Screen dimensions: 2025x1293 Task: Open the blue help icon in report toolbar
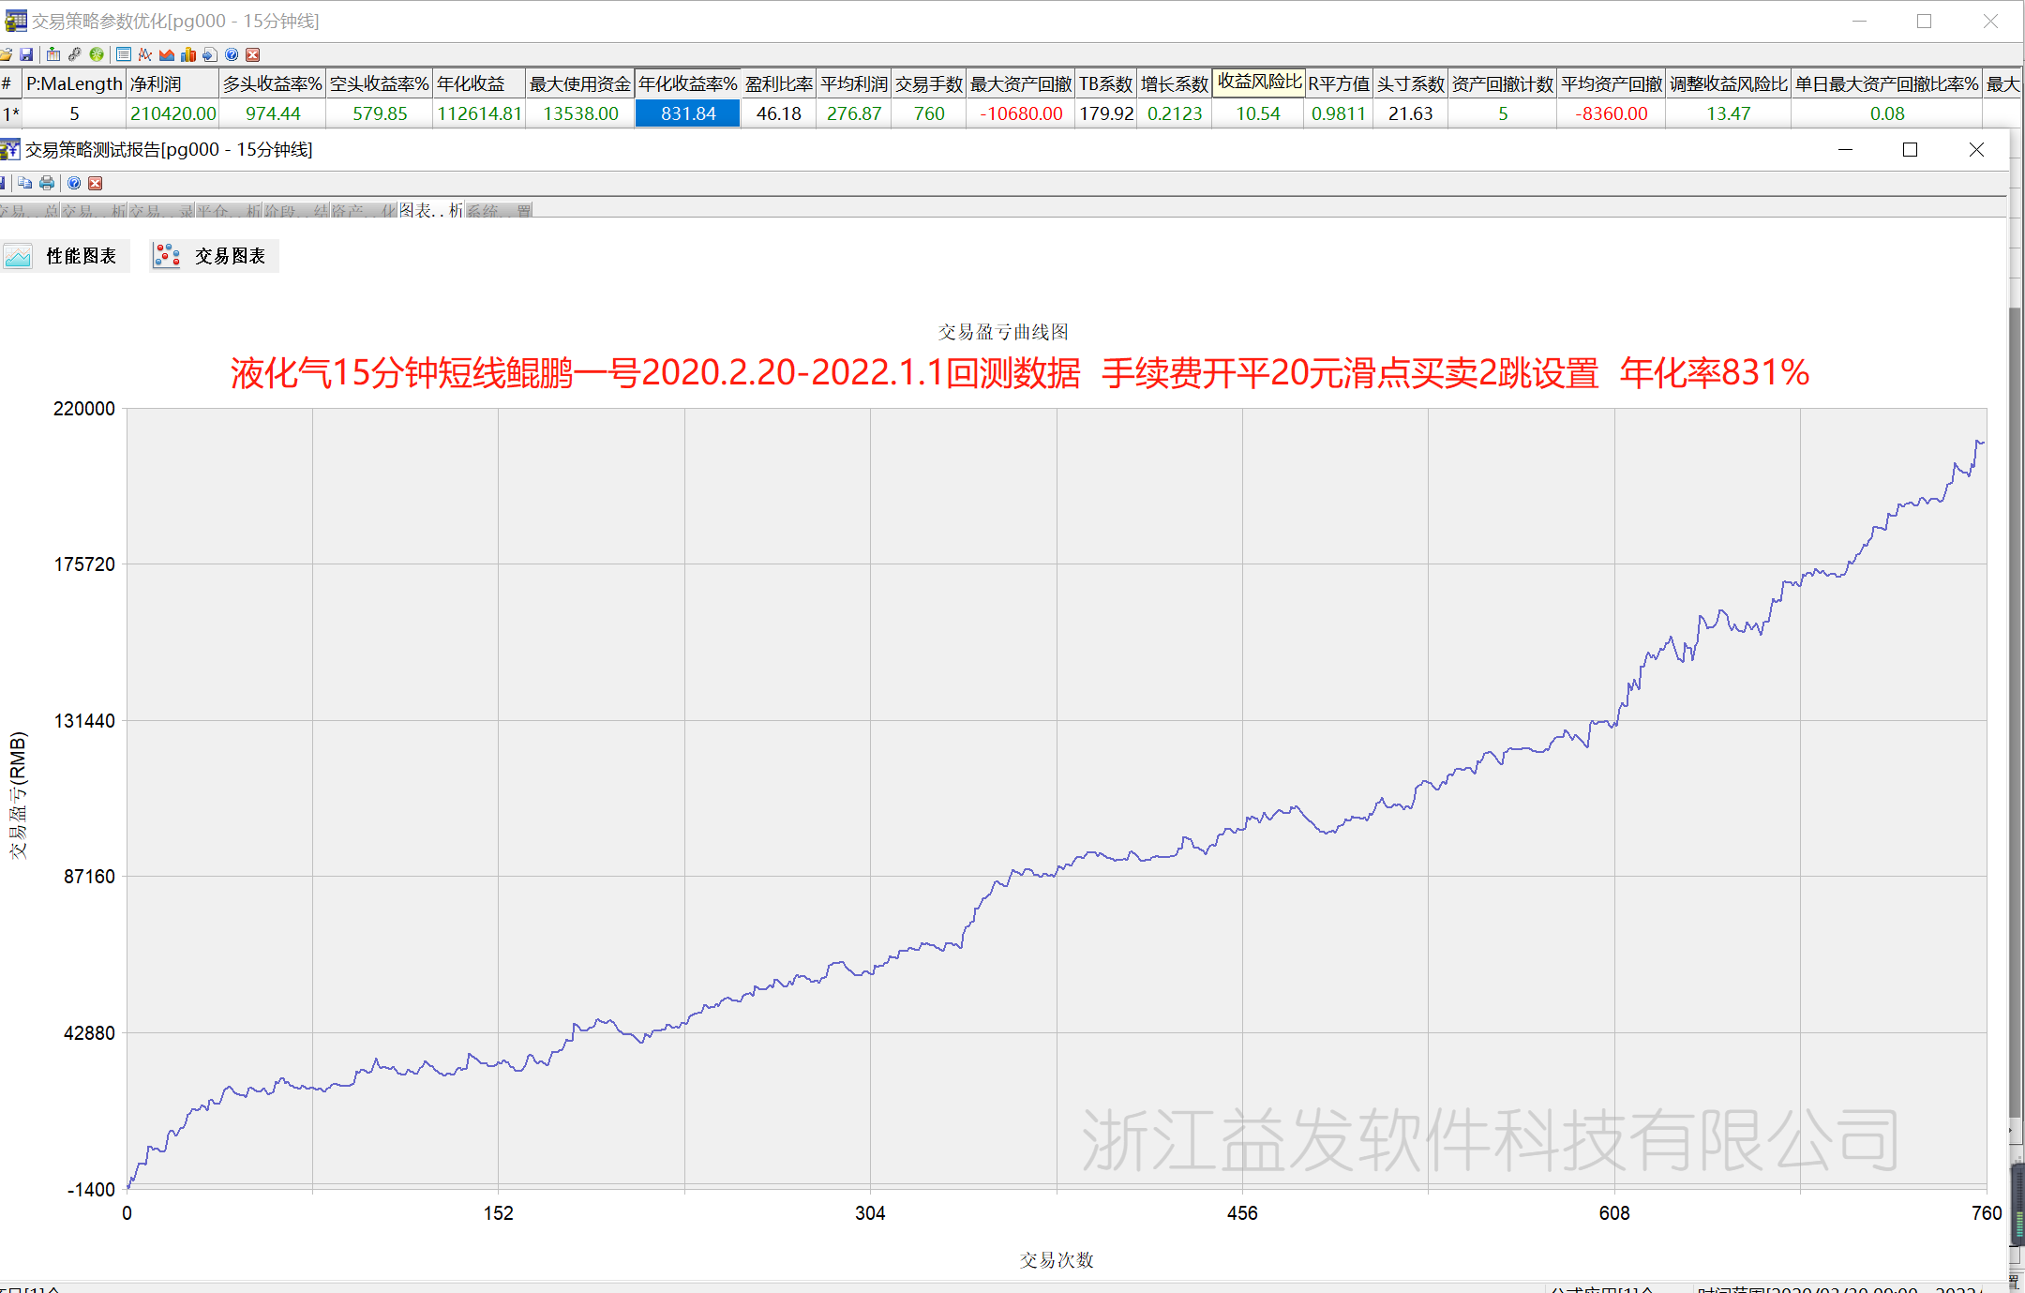coord(74,183)
